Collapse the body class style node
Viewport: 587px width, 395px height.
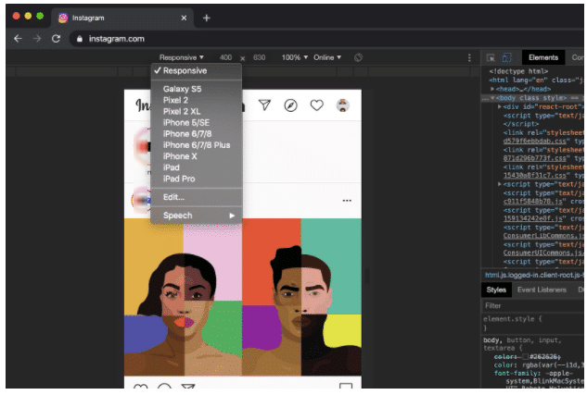point(492,98)
